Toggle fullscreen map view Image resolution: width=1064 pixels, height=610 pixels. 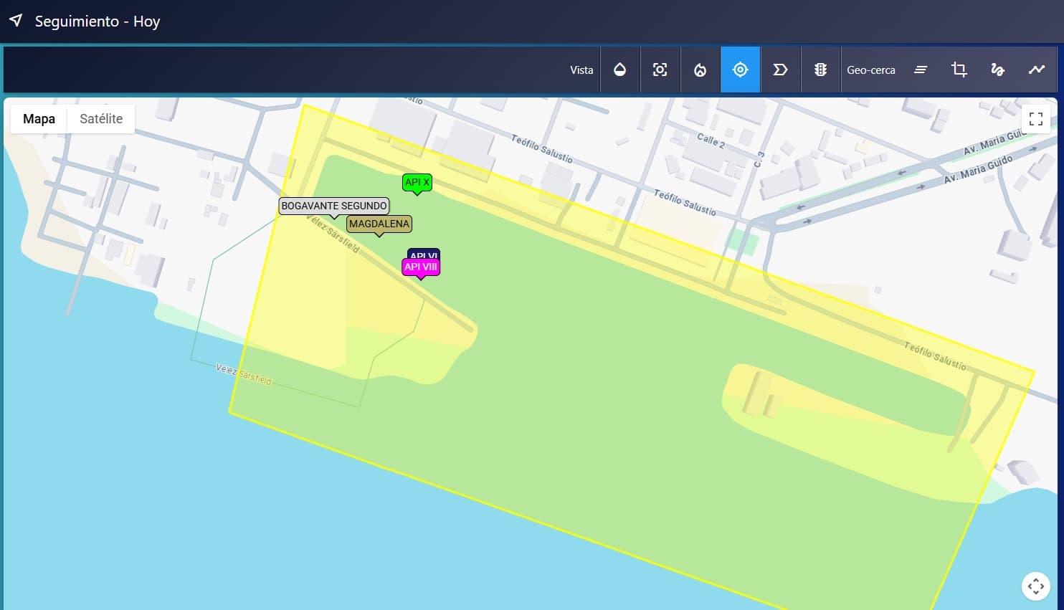[1036, 119]
